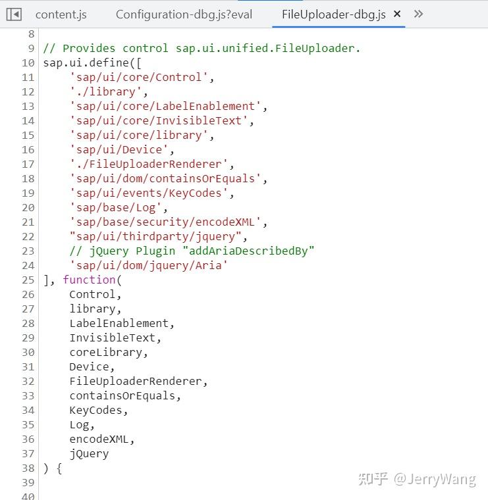Screen dimensions: 488x500
Task: Set a breakpoint on line number 10
Action: pos(28,63)
